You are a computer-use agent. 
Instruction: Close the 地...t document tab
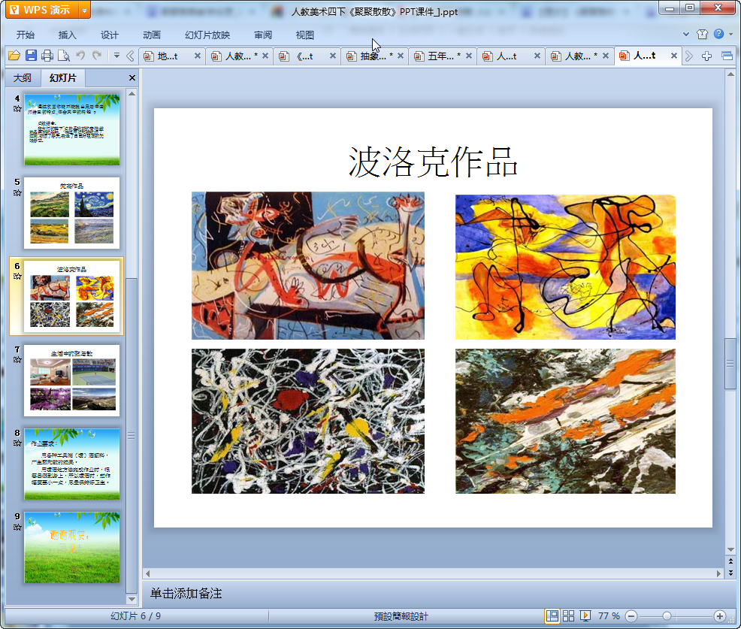(x=198, y=56)
